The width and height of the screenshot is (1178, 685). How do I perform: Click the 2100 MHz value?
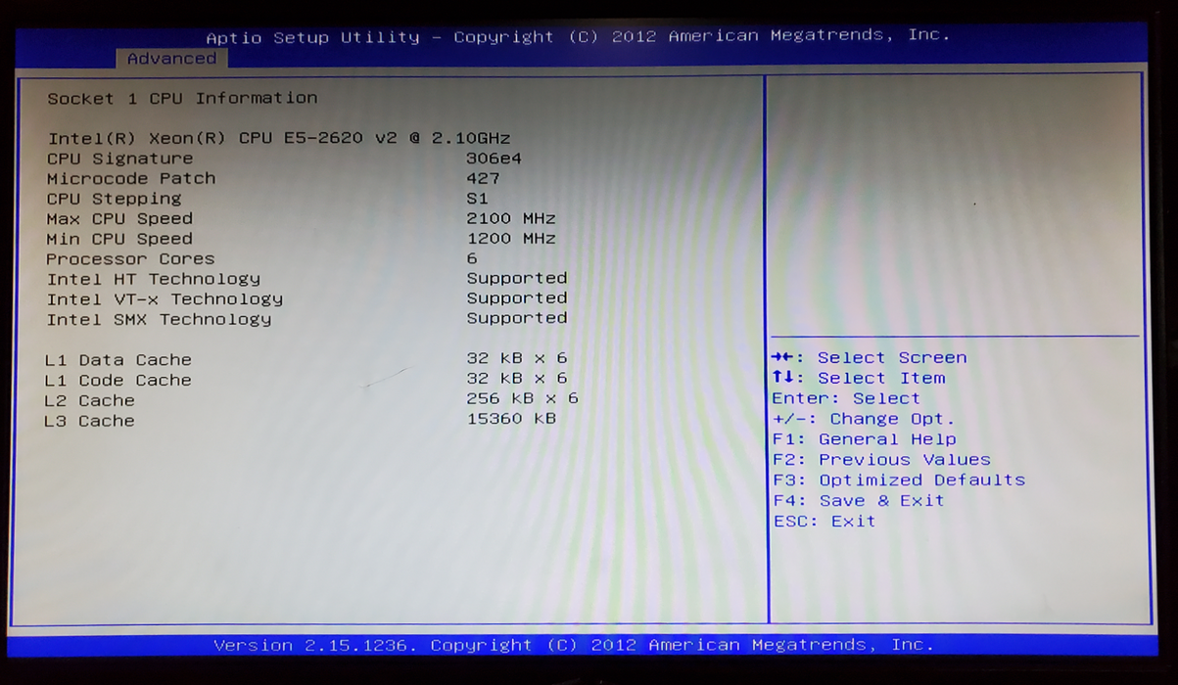511,218
